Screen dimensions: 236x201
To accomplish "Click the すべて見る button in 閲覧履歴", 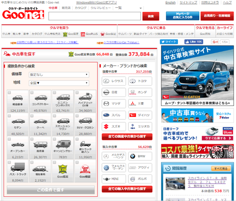I will (x=221, y=168).
